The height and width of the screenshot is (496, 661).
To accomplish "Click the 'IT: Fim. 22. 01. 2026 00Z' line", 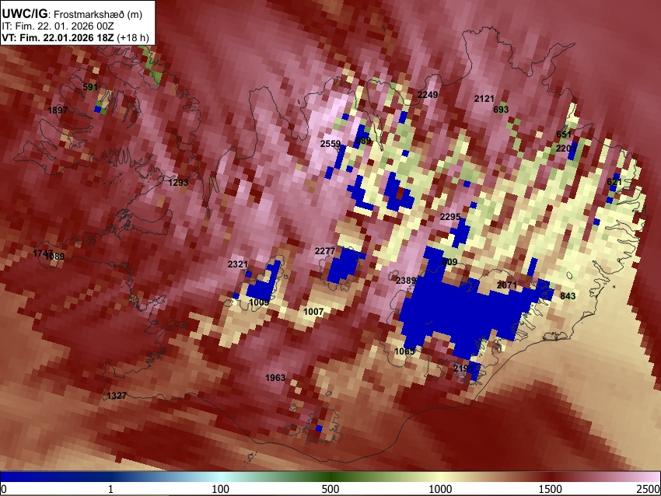I will [x=58, y=26].
